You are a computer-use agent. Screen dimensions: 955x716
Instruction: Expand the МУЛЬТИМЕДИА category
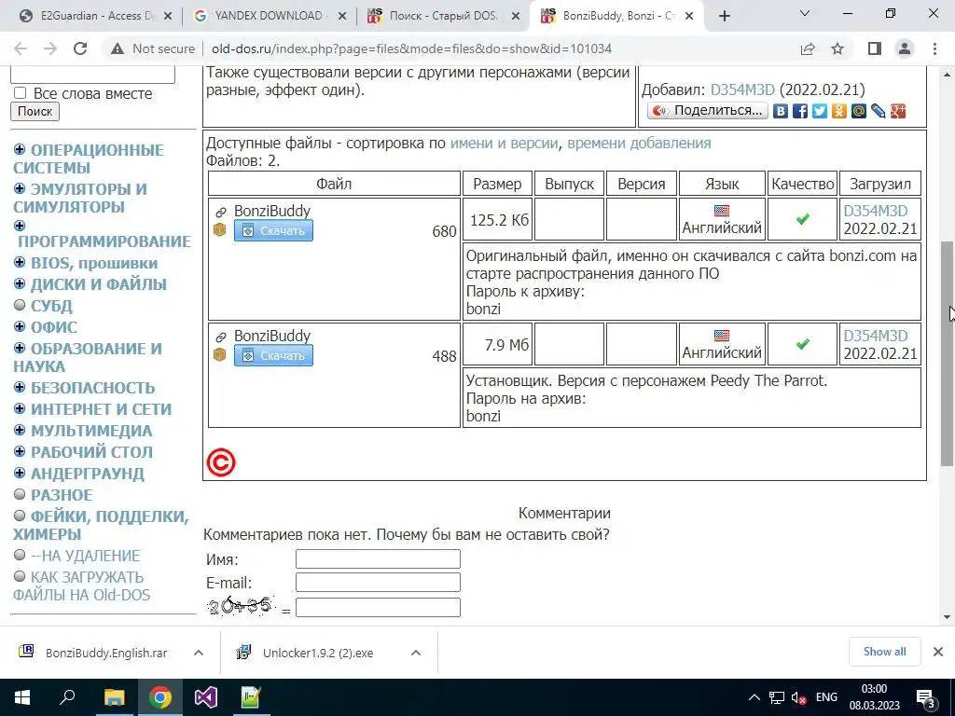20,430
